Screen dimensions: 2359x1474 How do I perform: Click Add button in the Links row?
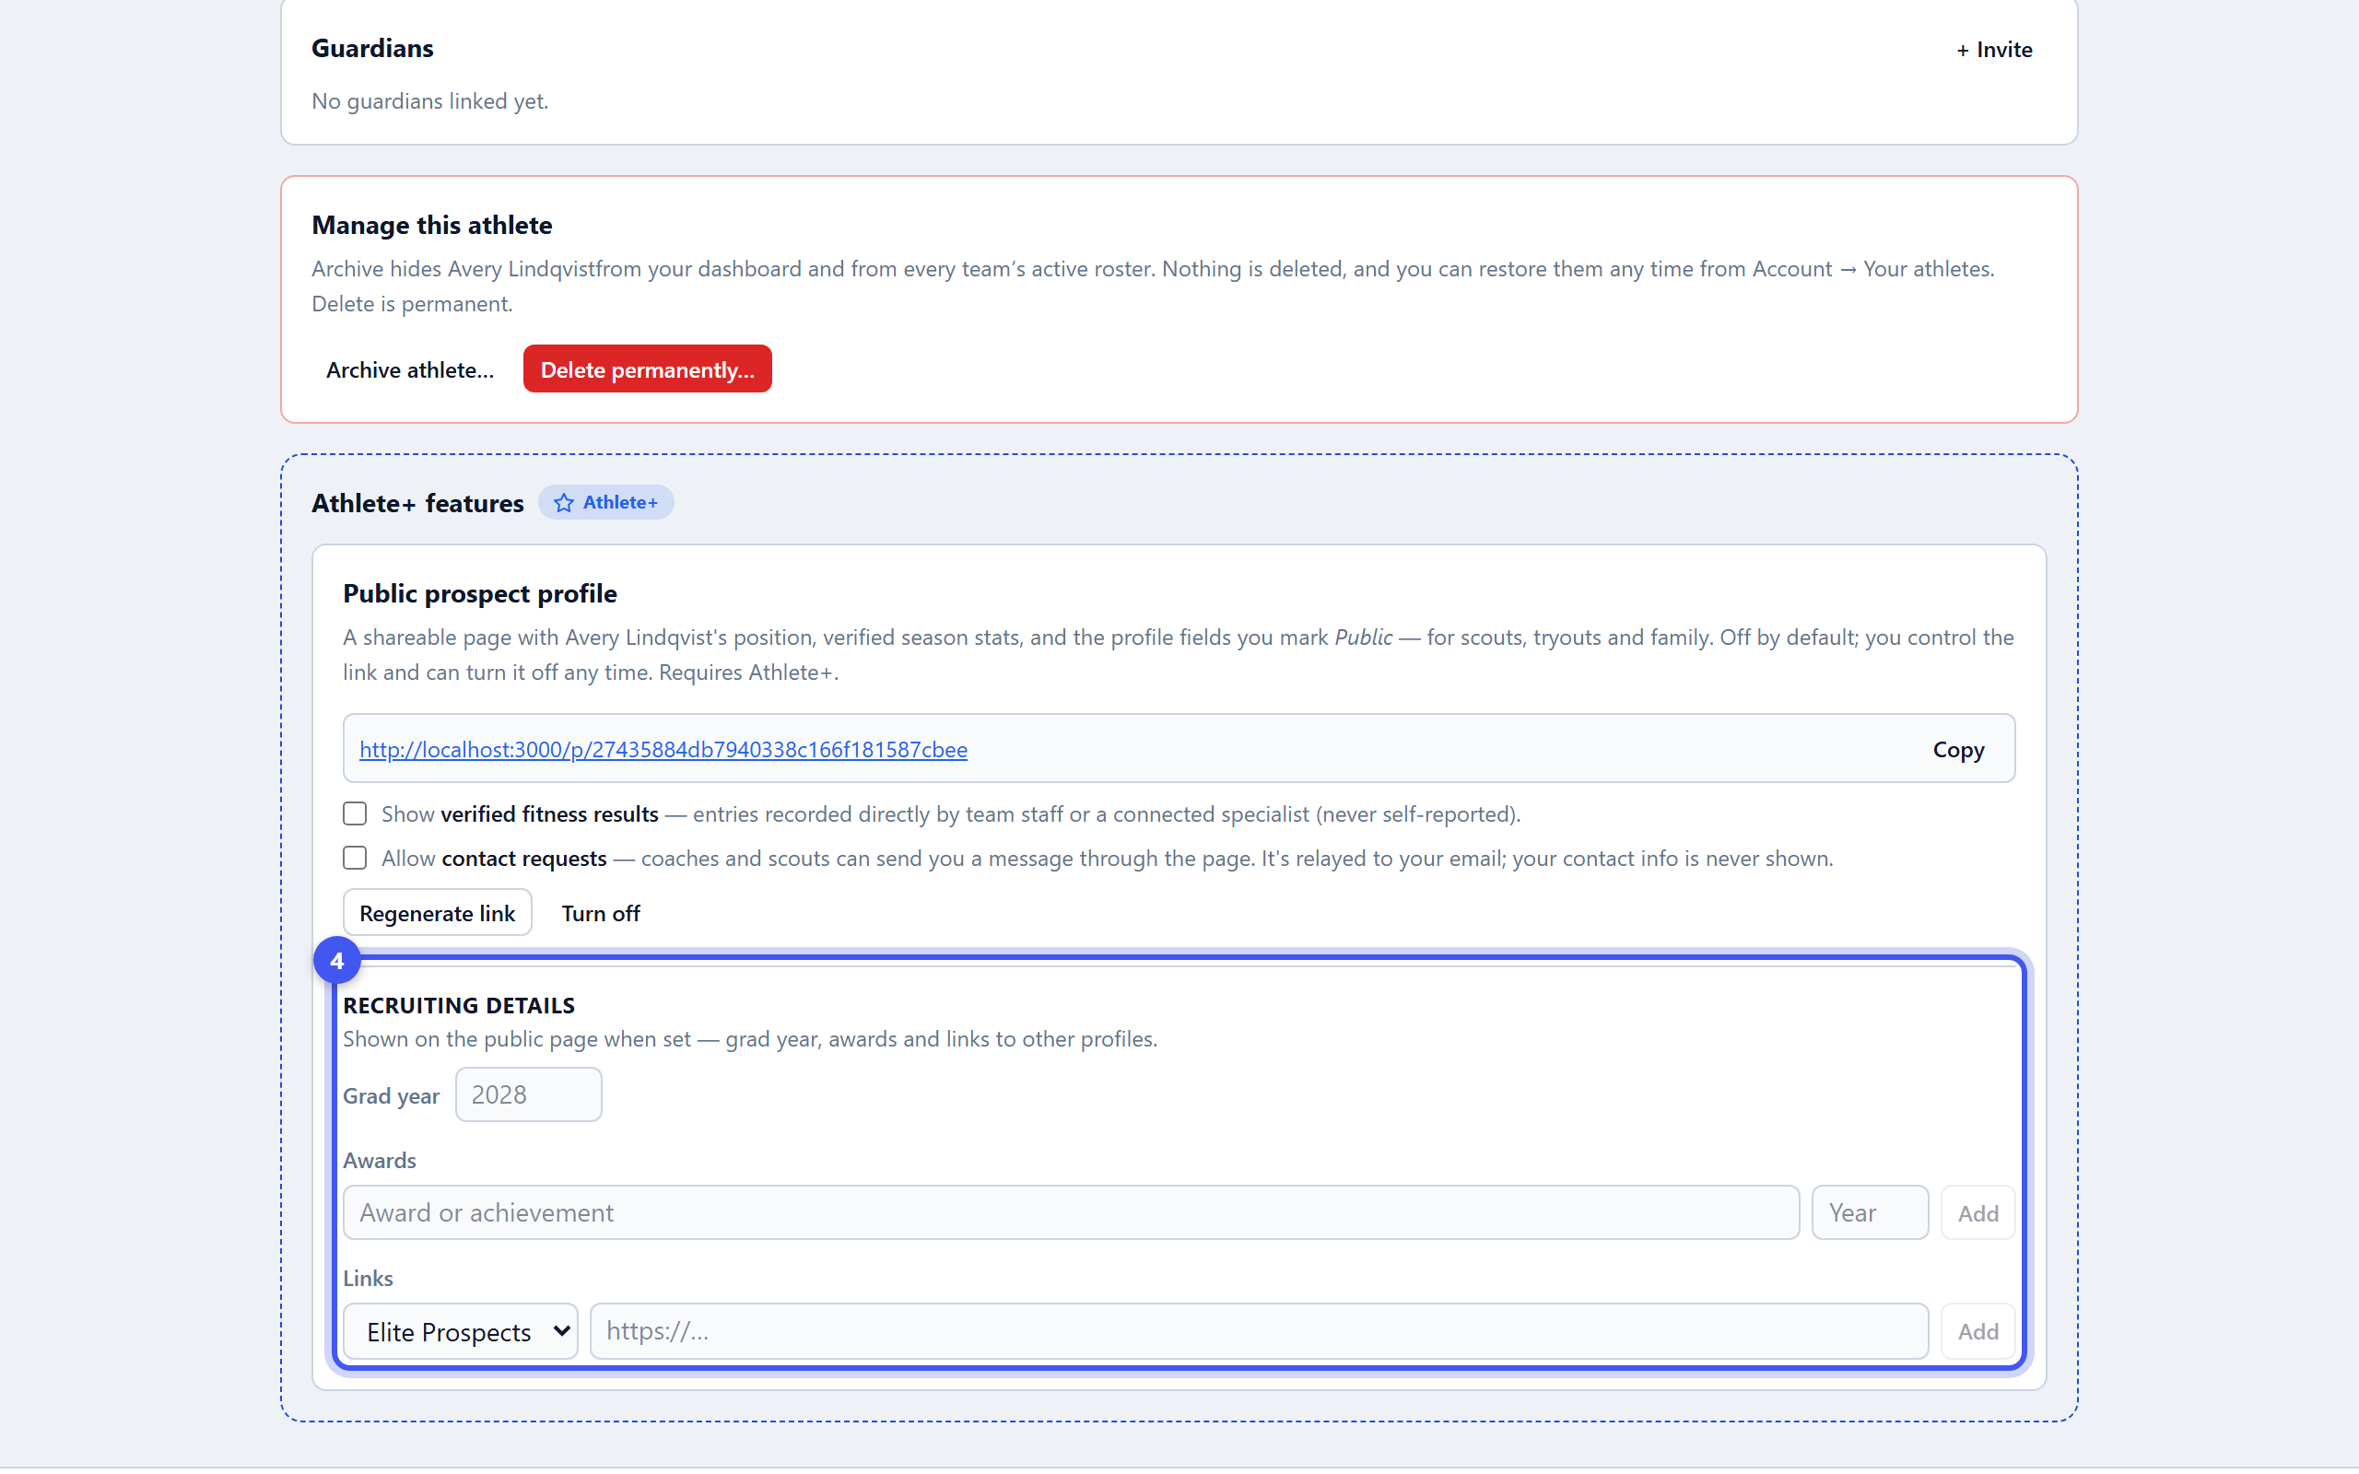[x=1978, y=1332]
